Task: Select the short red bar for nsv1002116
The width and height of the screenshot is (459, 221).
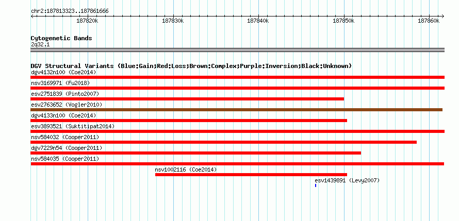Action: (251, 175)
